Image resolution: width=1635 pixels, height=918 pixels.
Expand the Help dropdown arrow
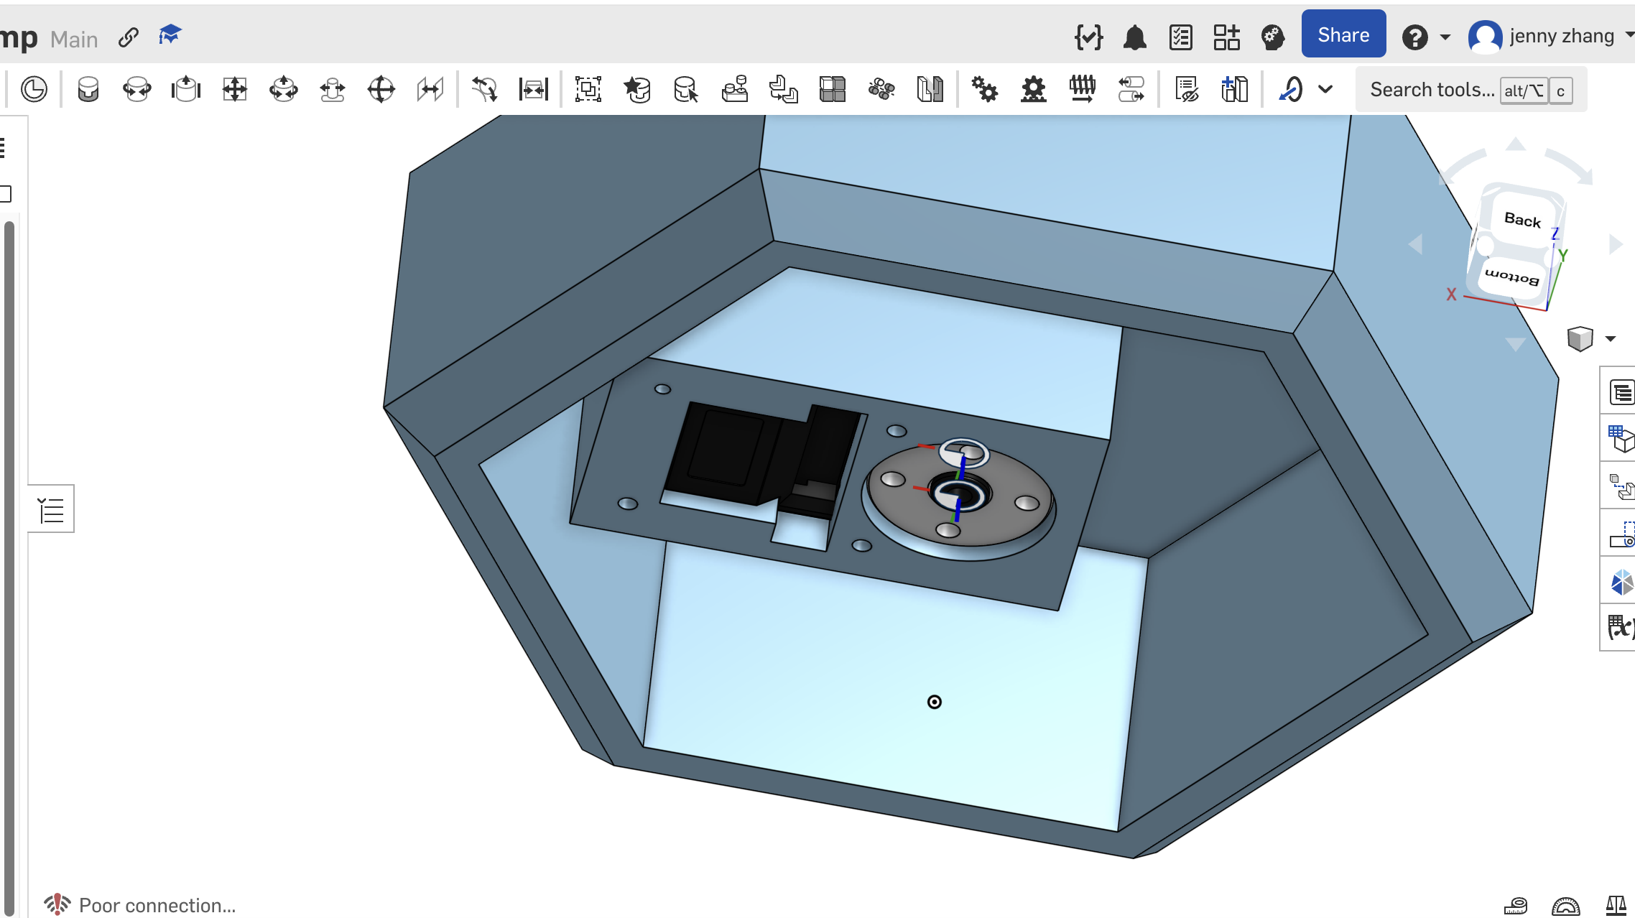(1445, 37)
